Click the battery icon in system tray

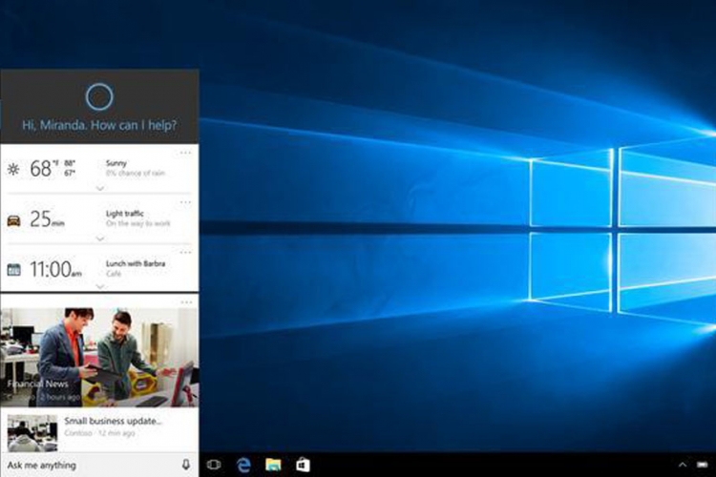point(703,465)
